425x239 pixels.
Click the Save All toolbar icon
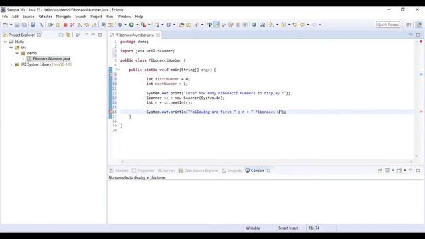click(x=24, y=25)
